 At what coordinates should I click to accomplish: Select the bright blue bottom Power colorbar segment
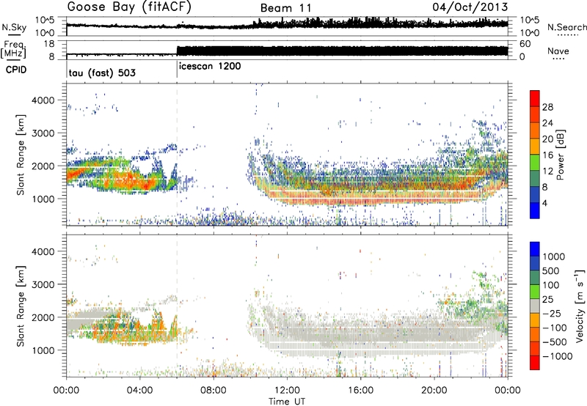(x=535, y=210)
